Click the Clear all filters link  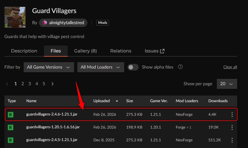click(230, 67)
